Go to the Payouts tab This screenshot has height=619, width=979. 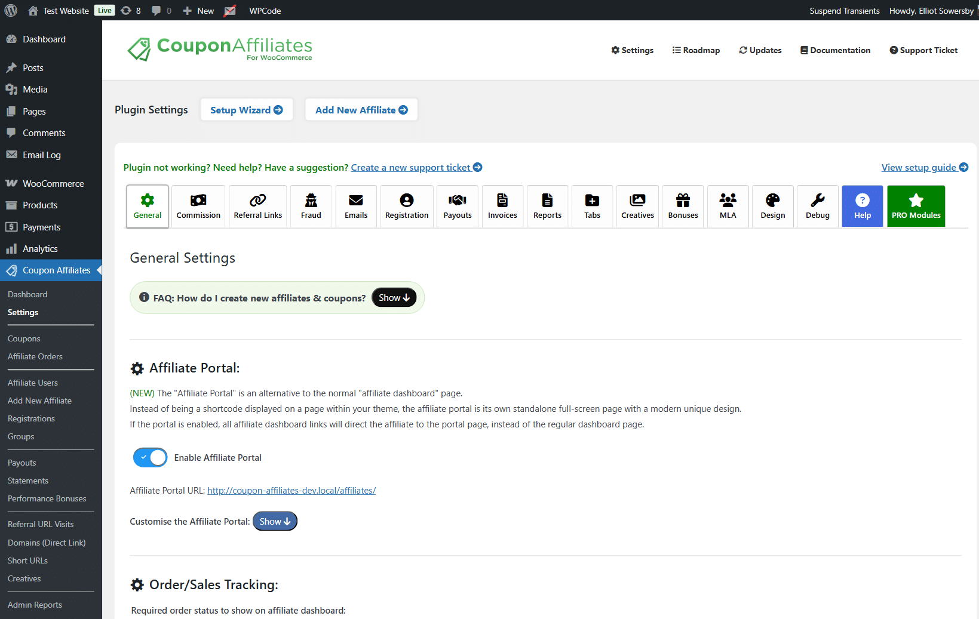[458, 207]
